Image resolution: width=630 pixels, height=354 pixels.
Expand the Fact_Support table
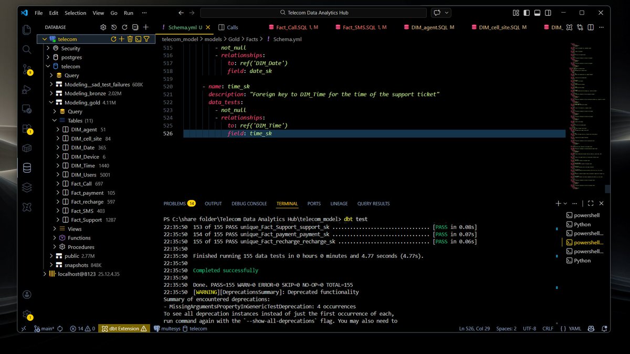click(x=58, y=220)
